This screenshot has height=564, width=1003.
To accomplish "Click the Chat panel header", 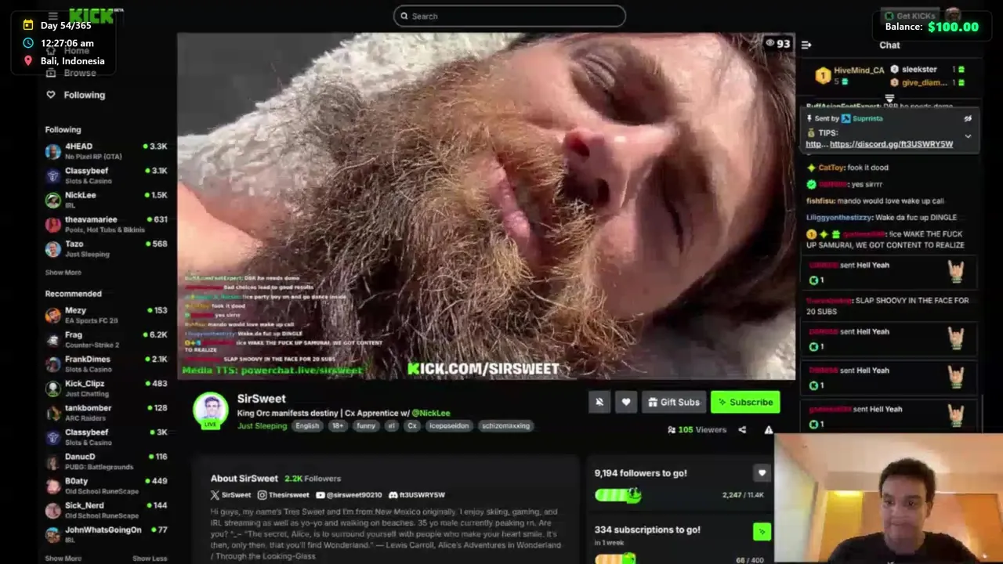I will tap(889, 45).
